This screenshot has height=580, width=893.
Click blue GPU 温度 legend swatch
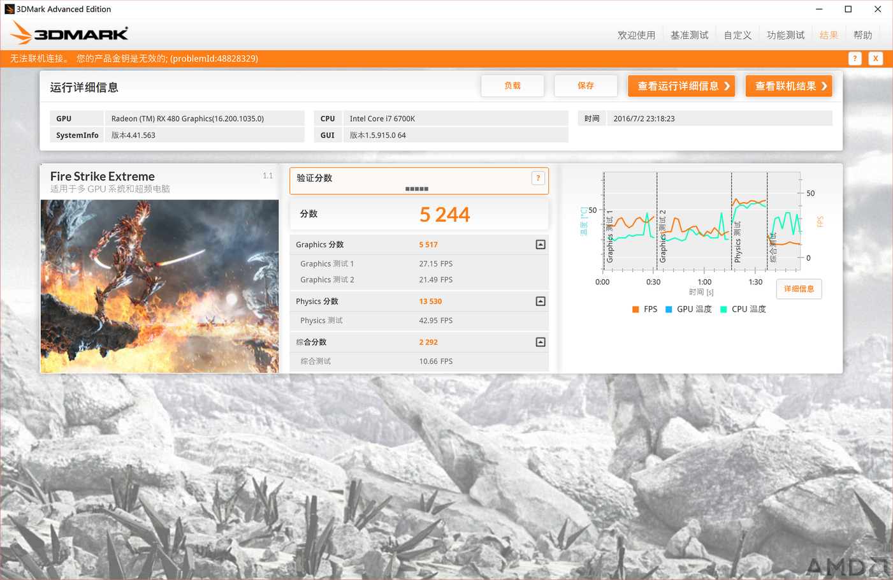[x=669, y=309]
